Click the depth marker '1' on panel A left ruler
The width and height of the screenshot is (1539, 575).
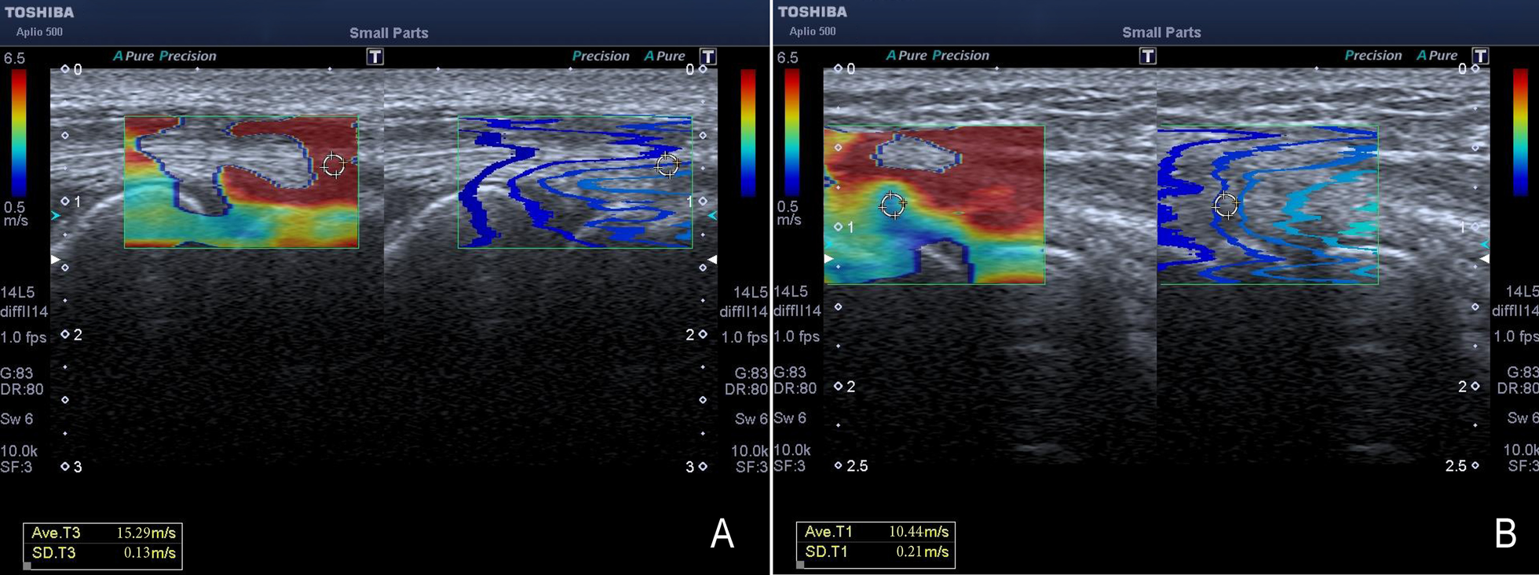click(x=77, y=202)
